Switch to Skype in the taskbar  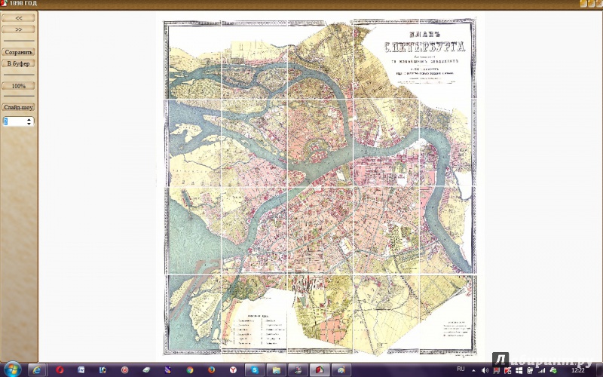click(x=255, y=370)
